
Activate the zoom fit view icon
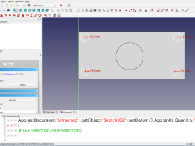14,10
